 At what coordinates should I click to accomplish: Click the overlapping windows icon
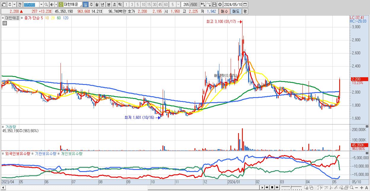(311, 188)
